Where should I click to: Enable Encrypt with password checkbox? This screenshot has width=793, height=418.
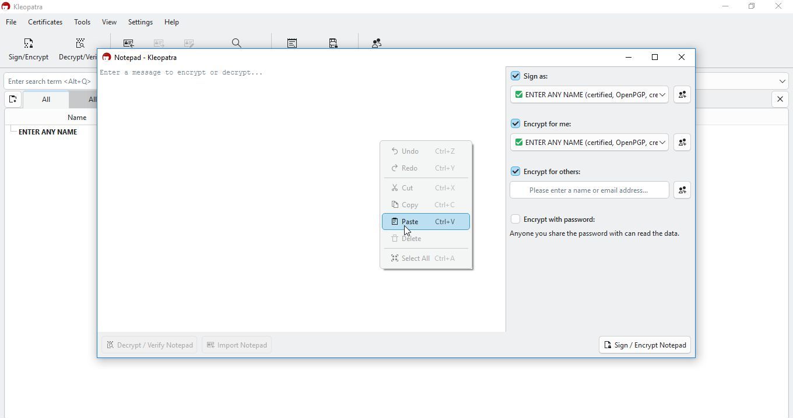coord(515,219)
